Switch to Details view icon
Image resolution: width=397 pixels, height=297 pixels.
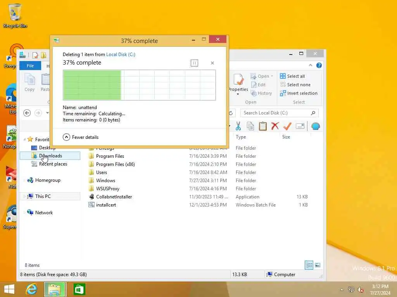[x=309, y=265]
